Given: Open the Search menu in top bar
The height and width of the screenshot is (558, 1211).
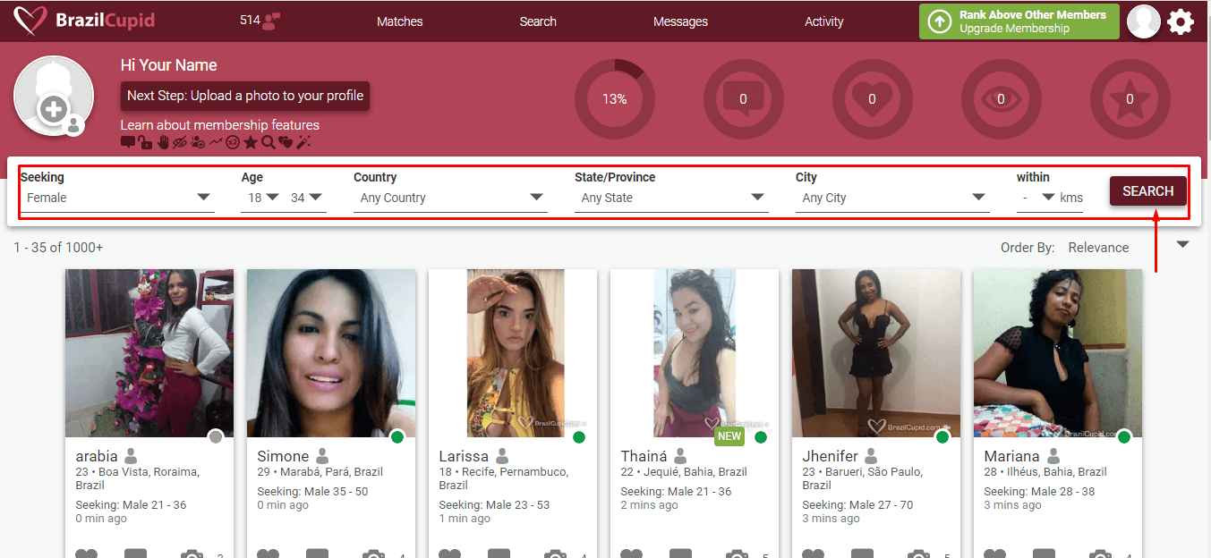Looking at the screenshot, I should [x=538, y=21].
